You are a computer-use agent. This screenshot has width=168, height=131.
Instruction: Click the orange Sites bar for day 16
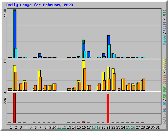pyautogui.click(x=85, y=80)
